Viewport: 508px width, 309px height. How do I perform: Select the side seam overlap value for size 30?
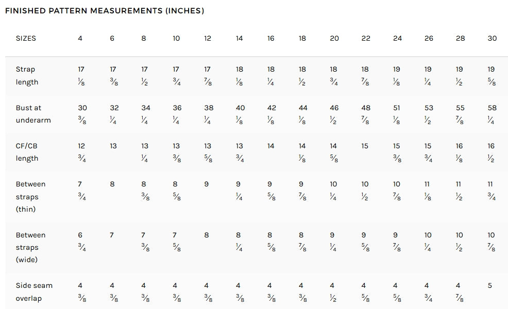coord(490,286)
